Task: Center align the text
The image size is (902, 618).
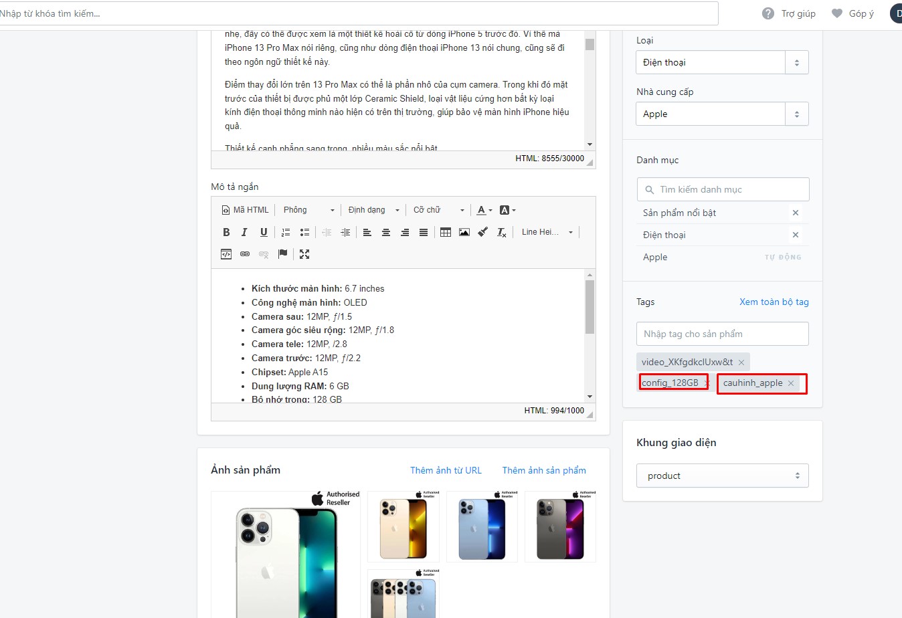Action: point(386,232)
